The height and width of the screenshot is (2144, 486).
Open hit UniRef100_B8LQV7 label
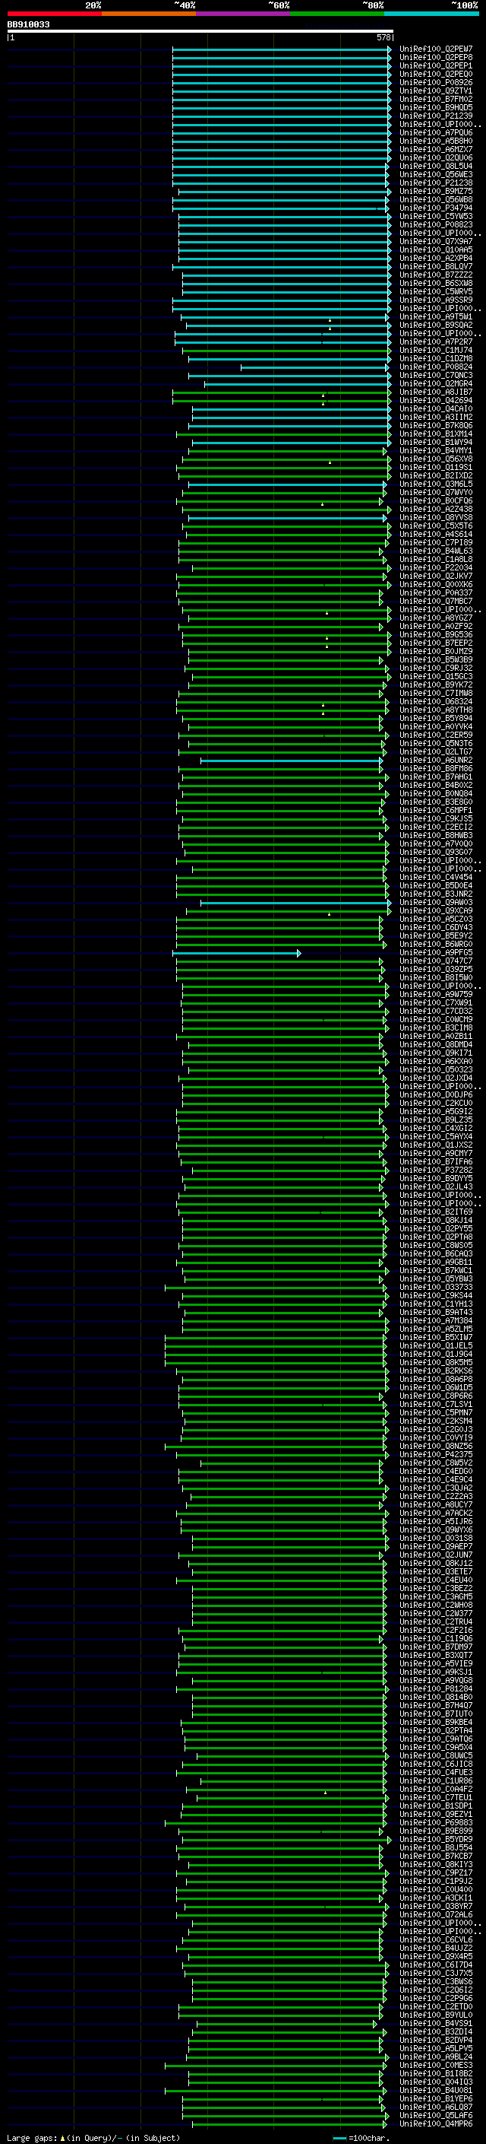pyautogui.click(x=436, y=267)
